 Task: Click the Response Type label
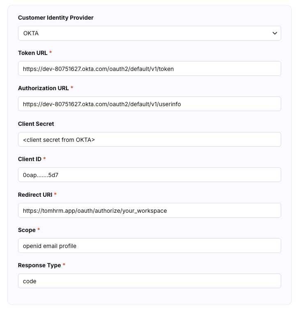(x=39, y=265)
